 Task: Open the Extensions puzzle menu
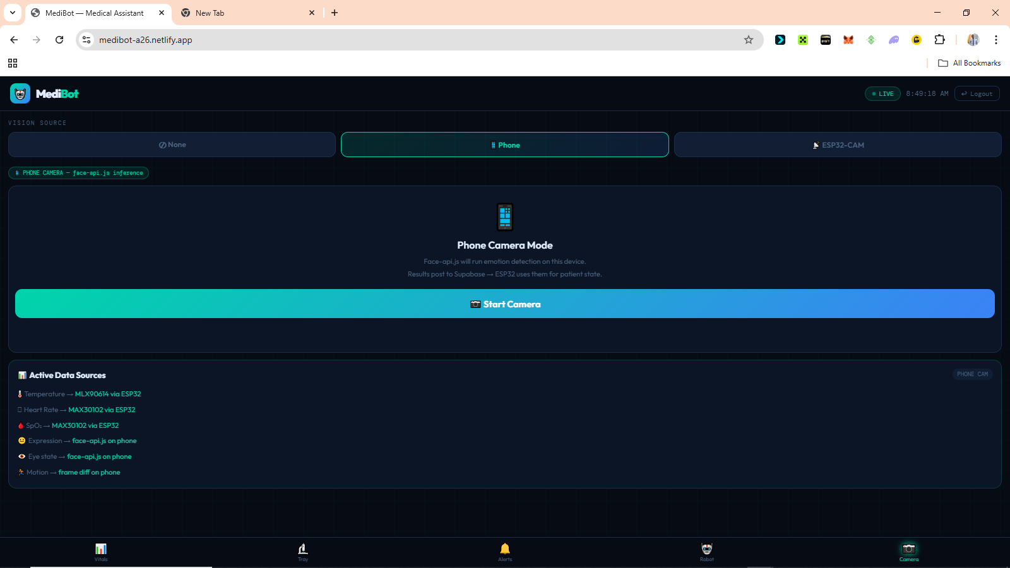[x=939, y=40]
